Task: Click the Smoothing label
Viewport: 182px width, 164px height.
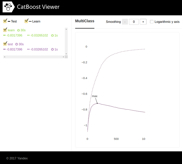Action: (x=113, y=22)
